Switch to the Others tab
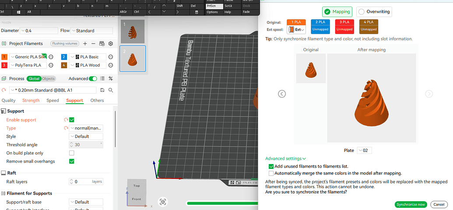 [x=97, y=100]
